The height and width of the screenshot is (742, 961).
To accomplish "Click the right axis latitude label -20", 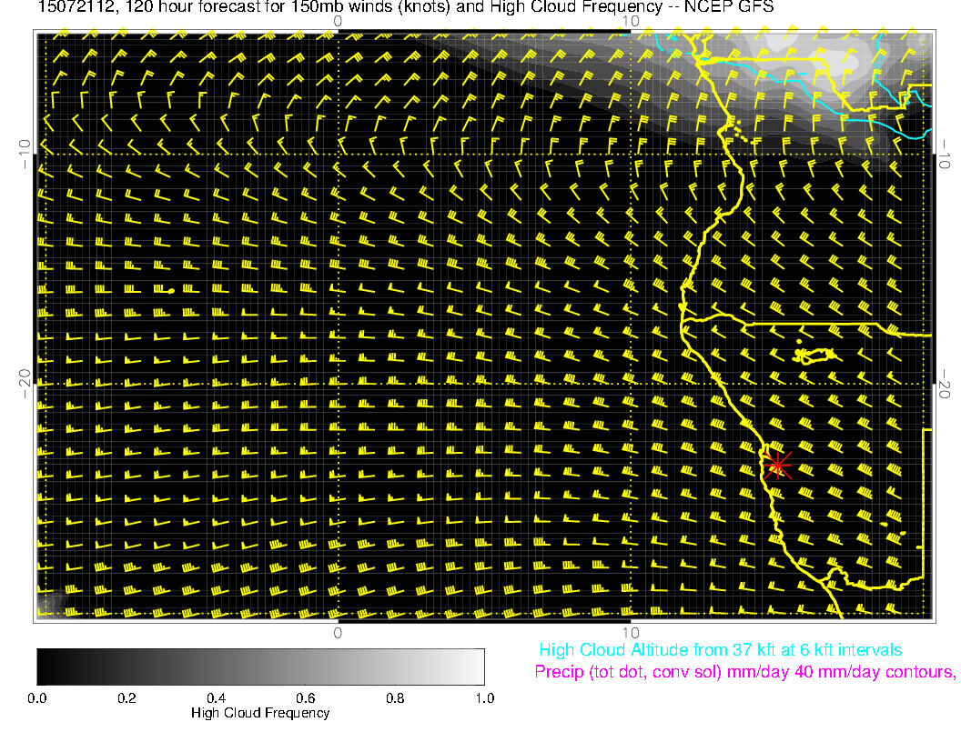I will tap(944, 383).
